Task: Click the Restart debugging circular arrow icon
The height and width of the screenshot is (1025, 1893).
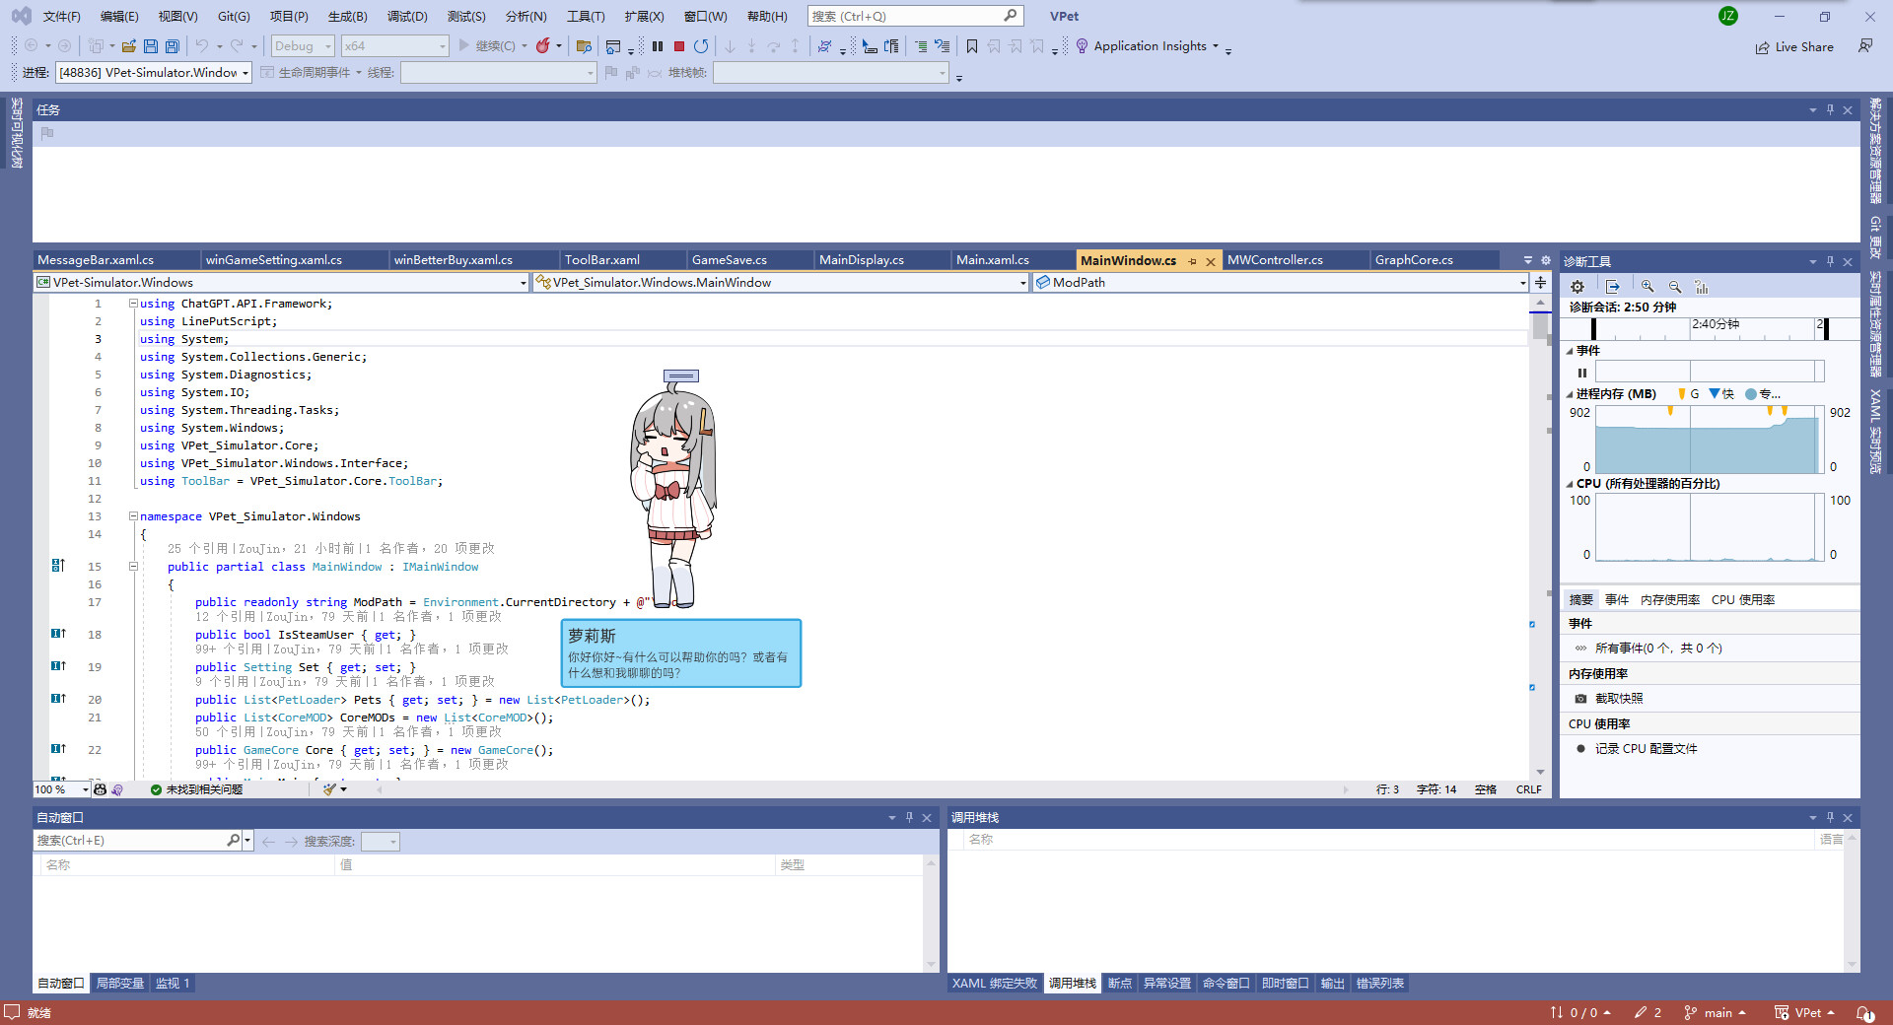Action: click(700, 45)
